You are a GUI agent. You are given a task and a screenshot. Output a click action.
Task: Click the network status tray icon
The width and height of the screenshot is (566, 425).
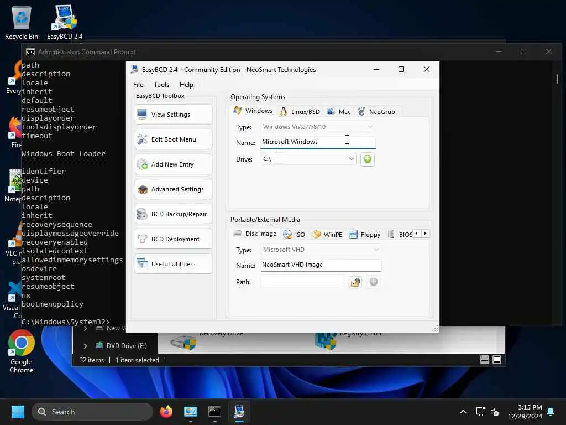(x=480, y=412)
